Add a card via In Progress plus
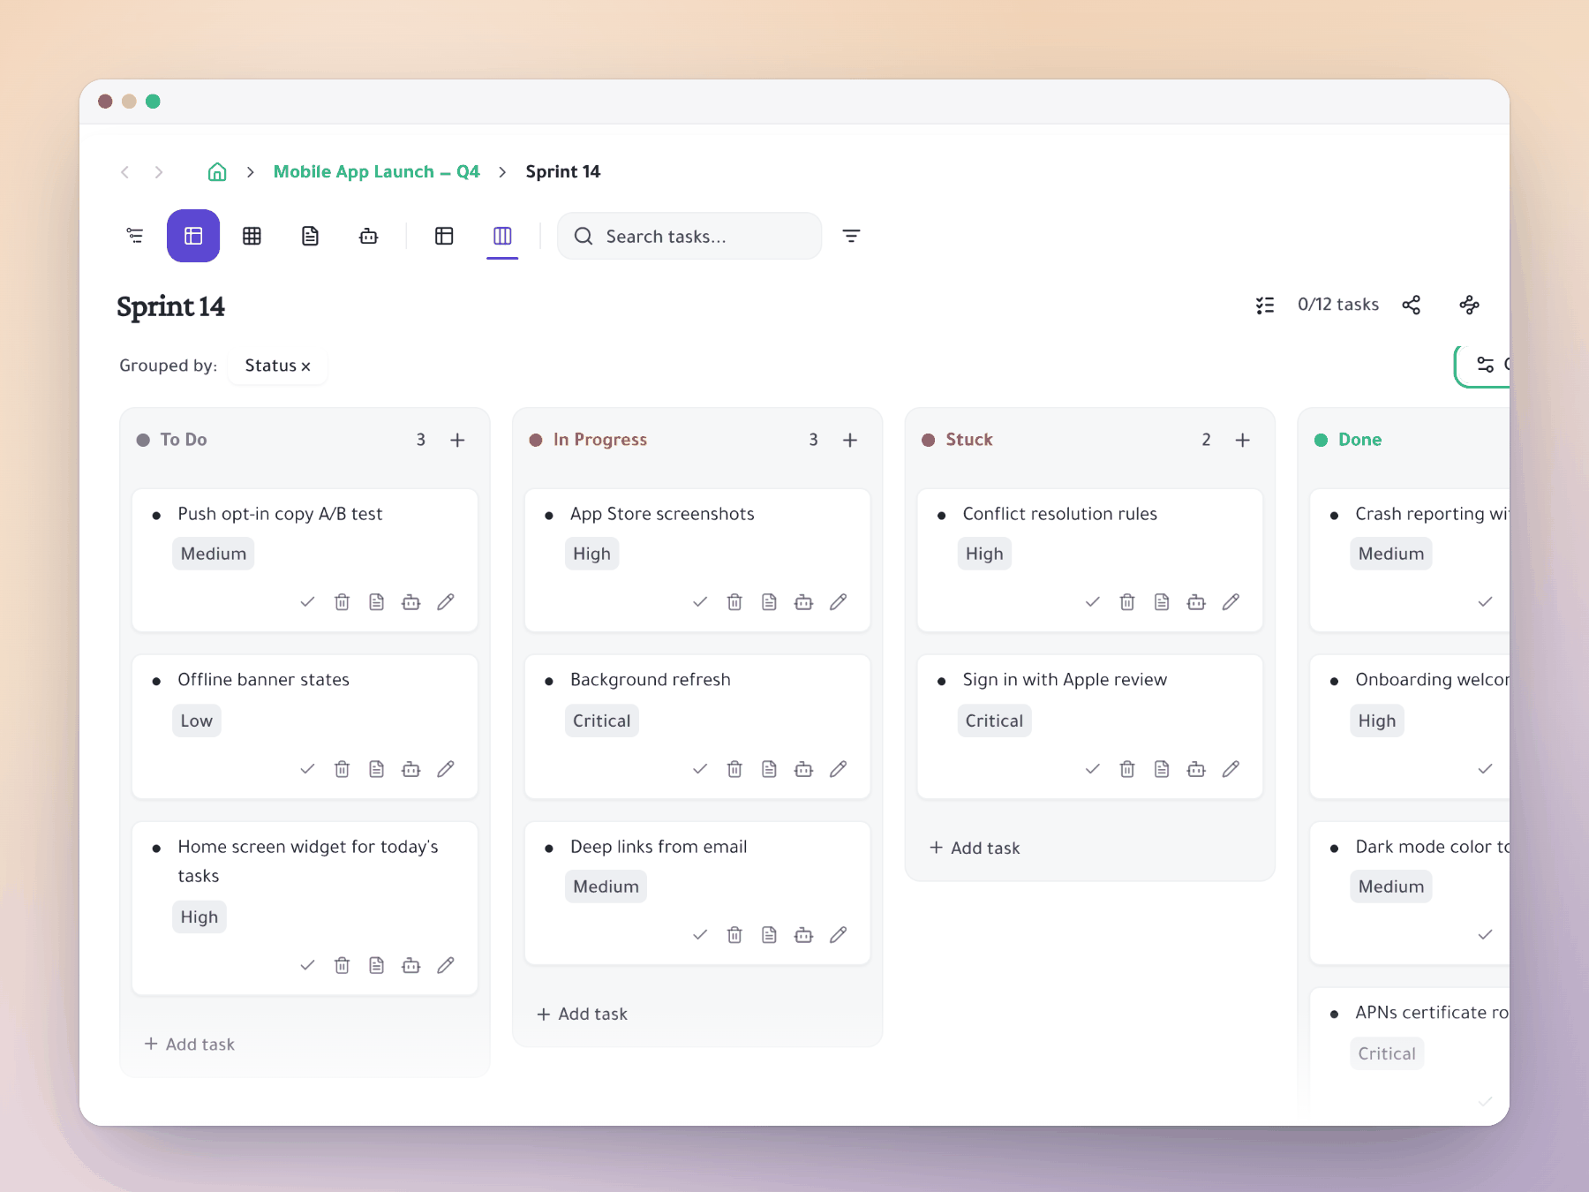The width and height of the screenshot is (1589, 1192). (x=850, y=440)
